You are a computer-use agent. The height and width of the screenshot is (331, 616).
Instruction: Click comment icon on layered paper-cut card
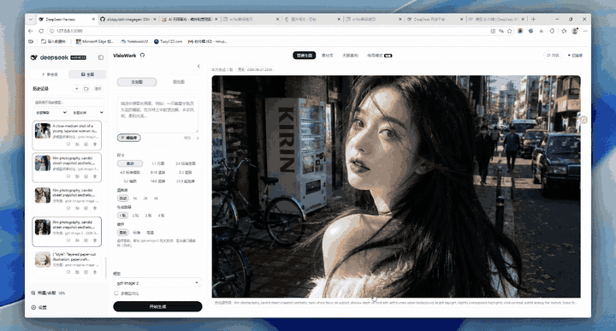click(x=68, y=272)
